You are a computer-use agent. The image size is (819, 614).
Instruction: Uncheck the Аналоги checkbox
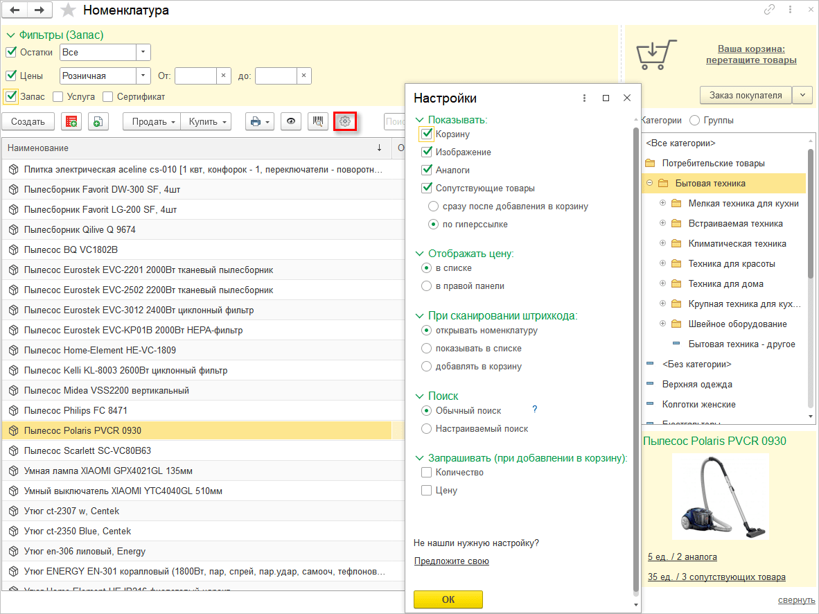click(427, 170)
